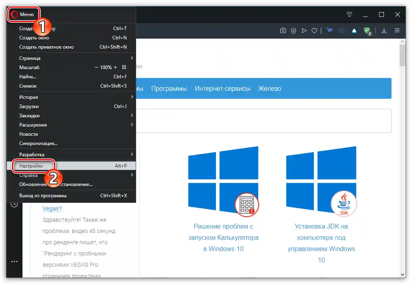Expand the Расширения submenu
The width and height of the screenshot is (412, 284).
tap(71, 125)
